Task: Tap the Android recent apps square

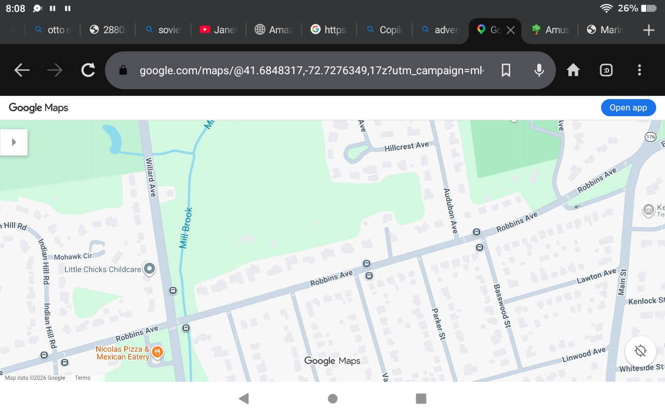Action: (x=421, y=398)
